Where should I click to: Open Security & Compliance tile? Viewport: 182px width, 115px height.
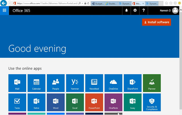click(152, 102)
